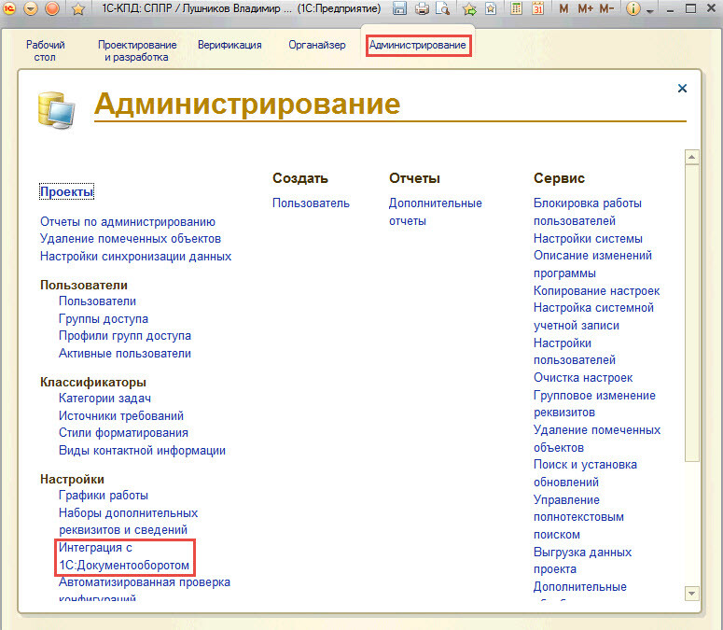This screenshot has width=723, height=630.
Task: Open the Calculator icon in title bar
Action: [517, 9]
